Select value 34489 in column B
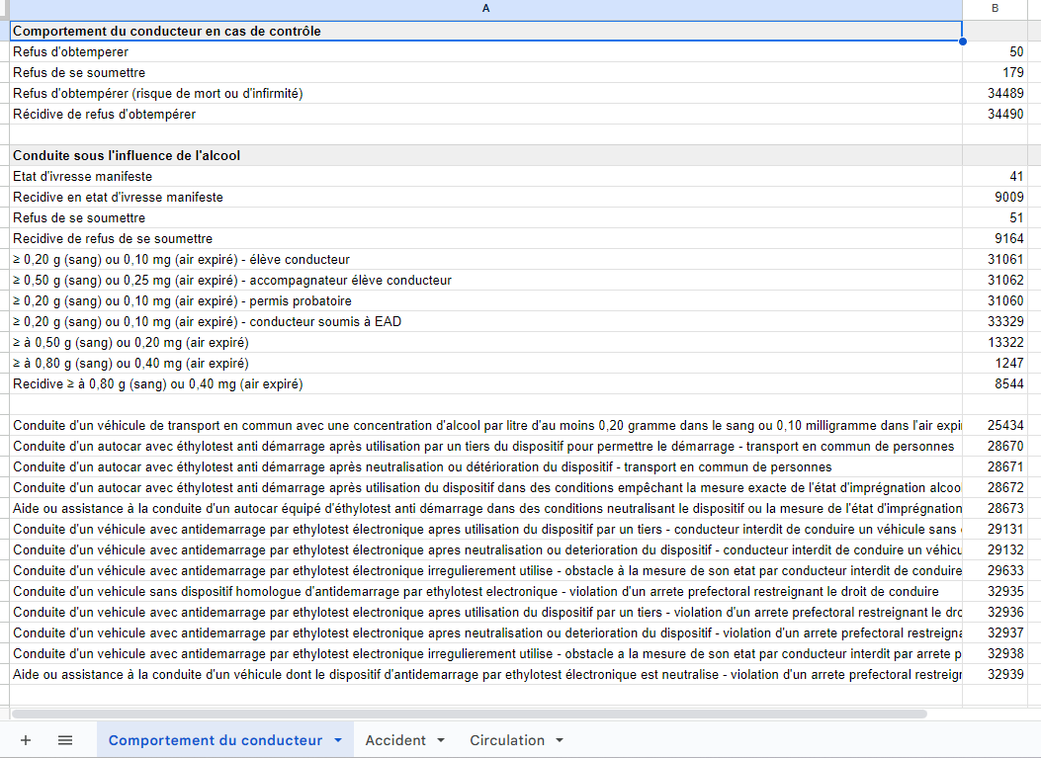Viewport: 1041px width, 758px height. pos(995,94)
